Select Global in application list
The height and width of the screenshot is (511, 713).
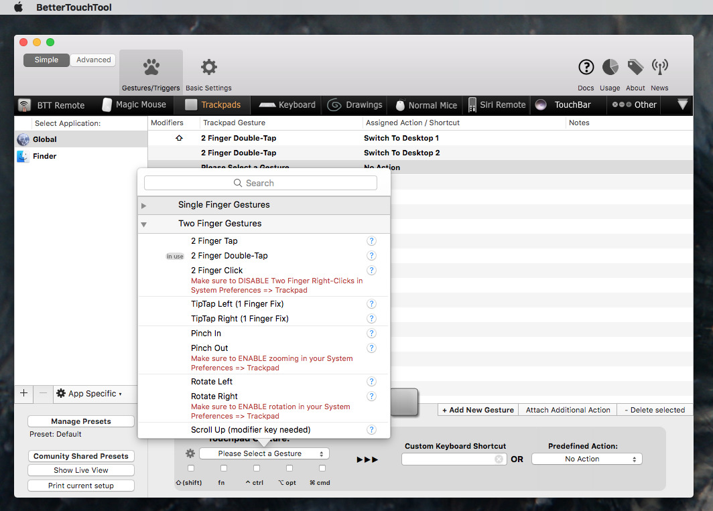pos(81,139)
